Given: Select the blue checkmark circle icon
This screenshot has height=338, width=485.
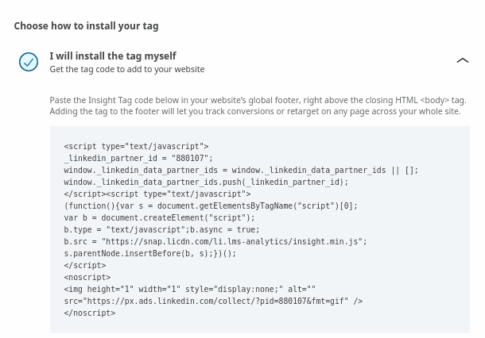Looking at the screenshot, I should point(29,62).
